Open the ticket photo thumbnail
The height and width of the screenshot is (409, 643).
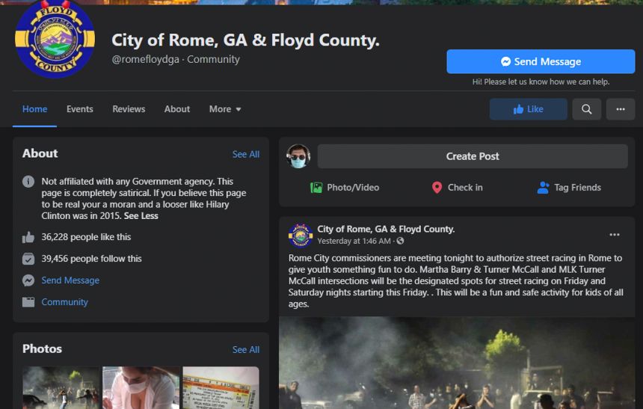(221, 387)
